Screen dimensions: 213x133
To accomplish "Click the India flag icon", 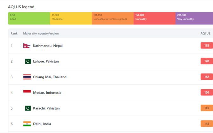I will tap(27, 124).
